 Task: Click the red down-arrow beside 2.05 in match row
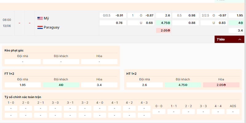tap(169, 30)
